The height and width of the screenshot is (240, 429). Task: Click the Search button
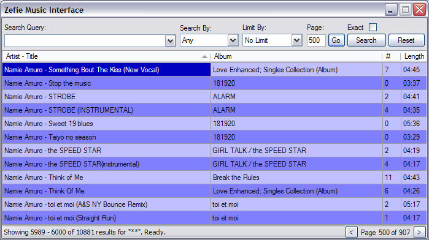click(366, 40)
